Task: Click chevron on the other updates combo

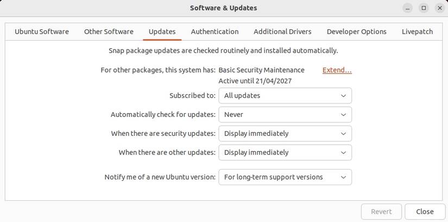Action: [343, 153]
